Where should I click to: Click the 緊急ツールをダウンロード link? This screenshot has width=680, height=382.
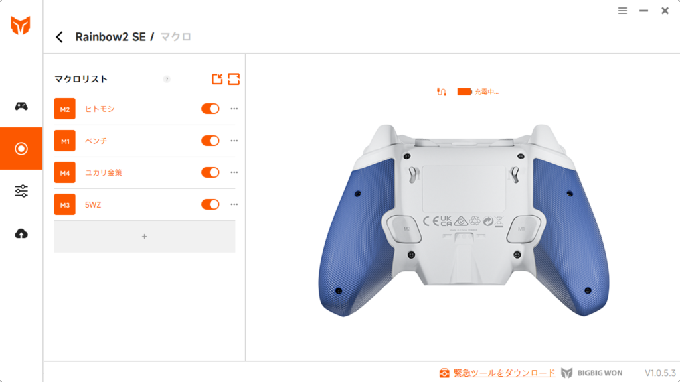pyautogui.click(x=505, y=373)
